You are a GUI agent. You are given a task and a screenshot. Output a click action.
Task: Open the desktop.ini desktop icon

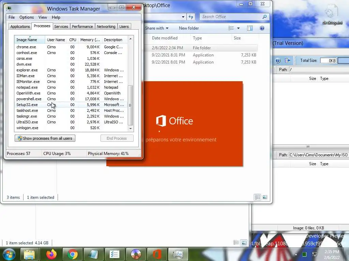(332, 14)
